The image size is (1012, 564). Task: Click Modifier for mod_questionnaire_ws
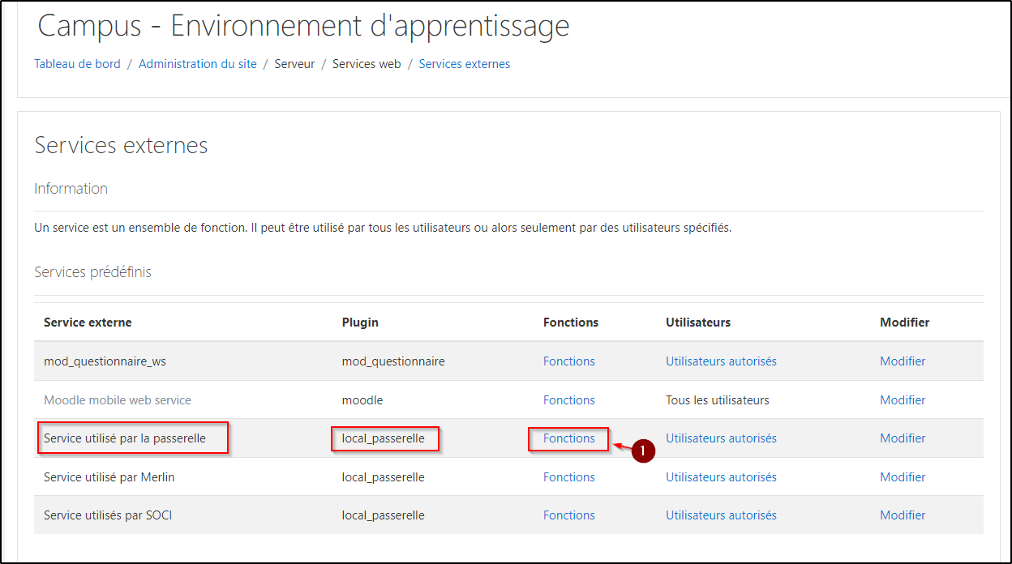click(x=903, y=361)
